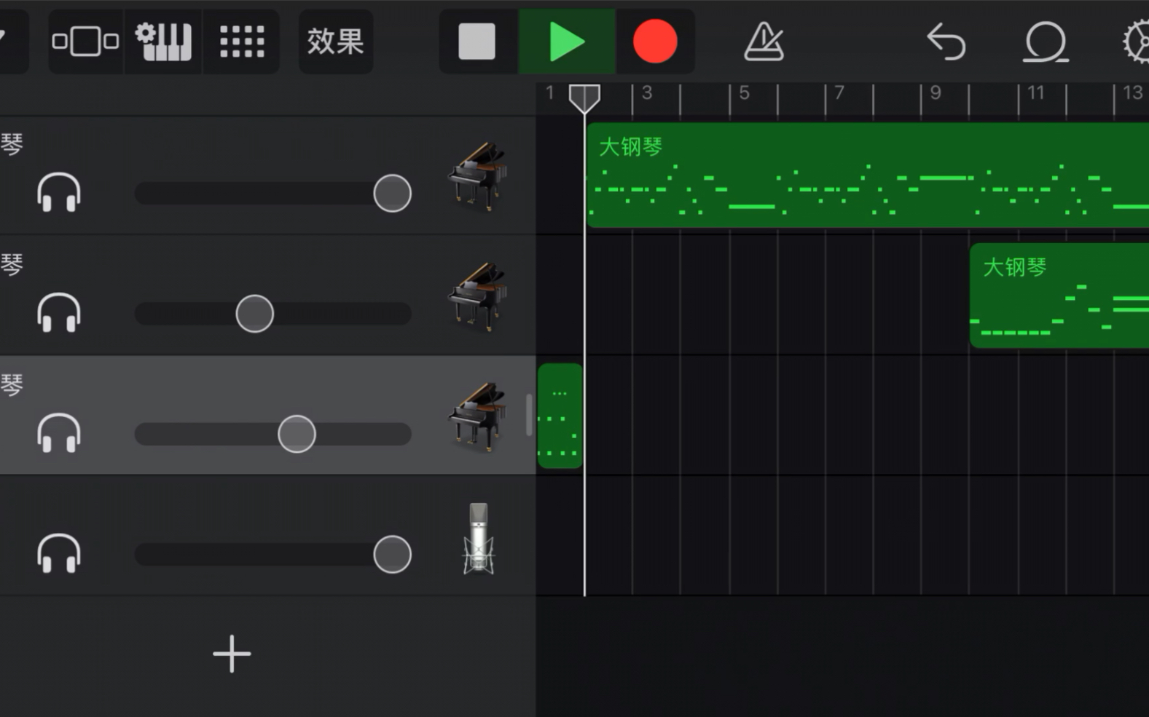Image resolution: width=1149 pixels, height=717 pixels.
Task: Adjust third piano track volume slider
Action: pyautogui.click(x=273, y=434)
